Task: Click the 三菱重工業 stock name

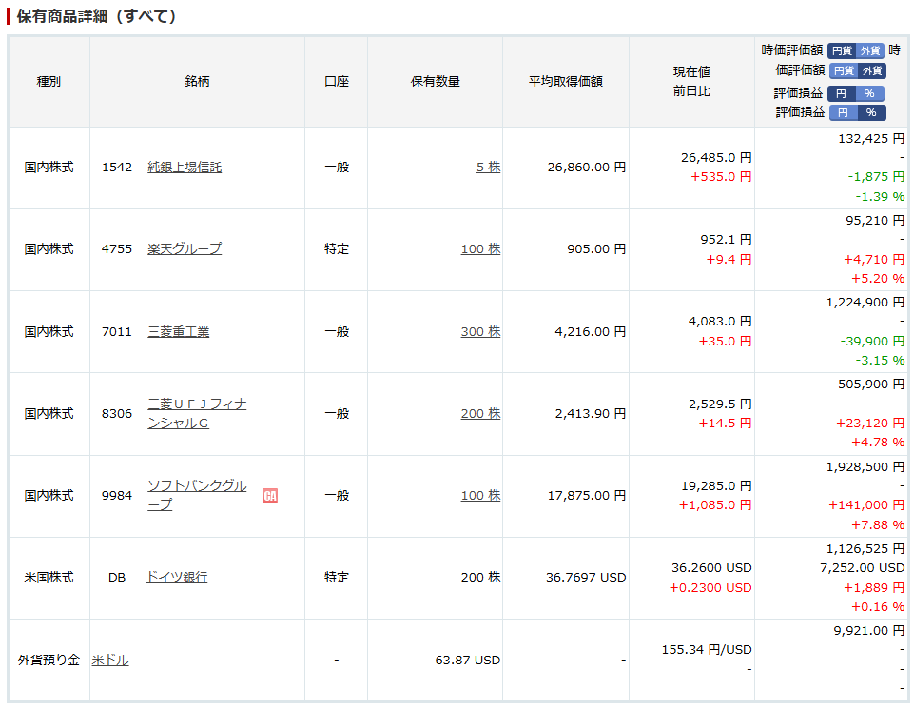Action: coord(179,332)
